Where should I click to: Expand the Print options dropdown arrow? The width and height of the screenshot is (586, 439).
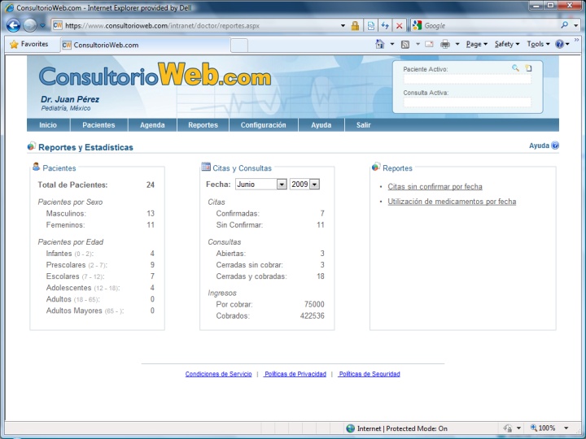coord(457,44)
